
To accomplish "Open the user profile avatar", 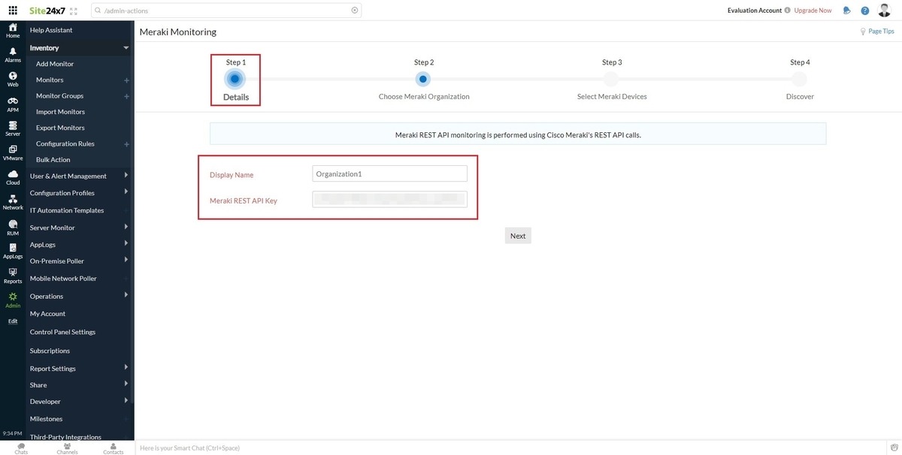I will click(x=885, y=10).
